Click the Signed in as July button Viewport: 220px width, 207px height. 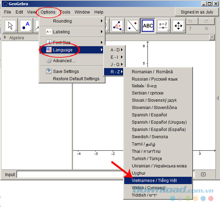click(197, 12)
